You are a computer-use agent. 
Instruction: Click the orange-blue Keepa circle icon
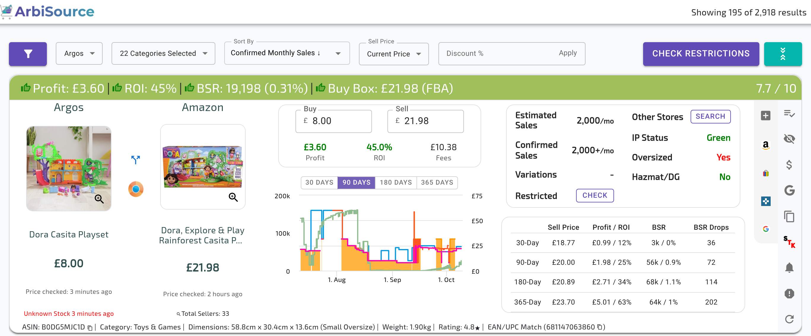[136, 189]
